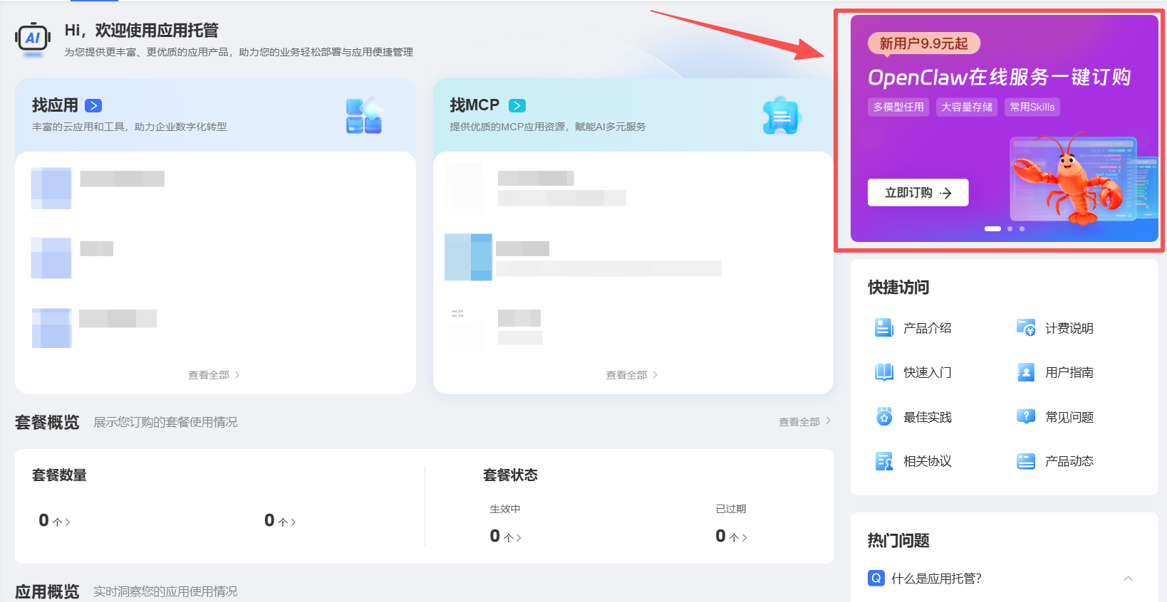Click the teal arrow icon next to 找MCP
The image size is (1167, 602).
click(x=517, y=105)
